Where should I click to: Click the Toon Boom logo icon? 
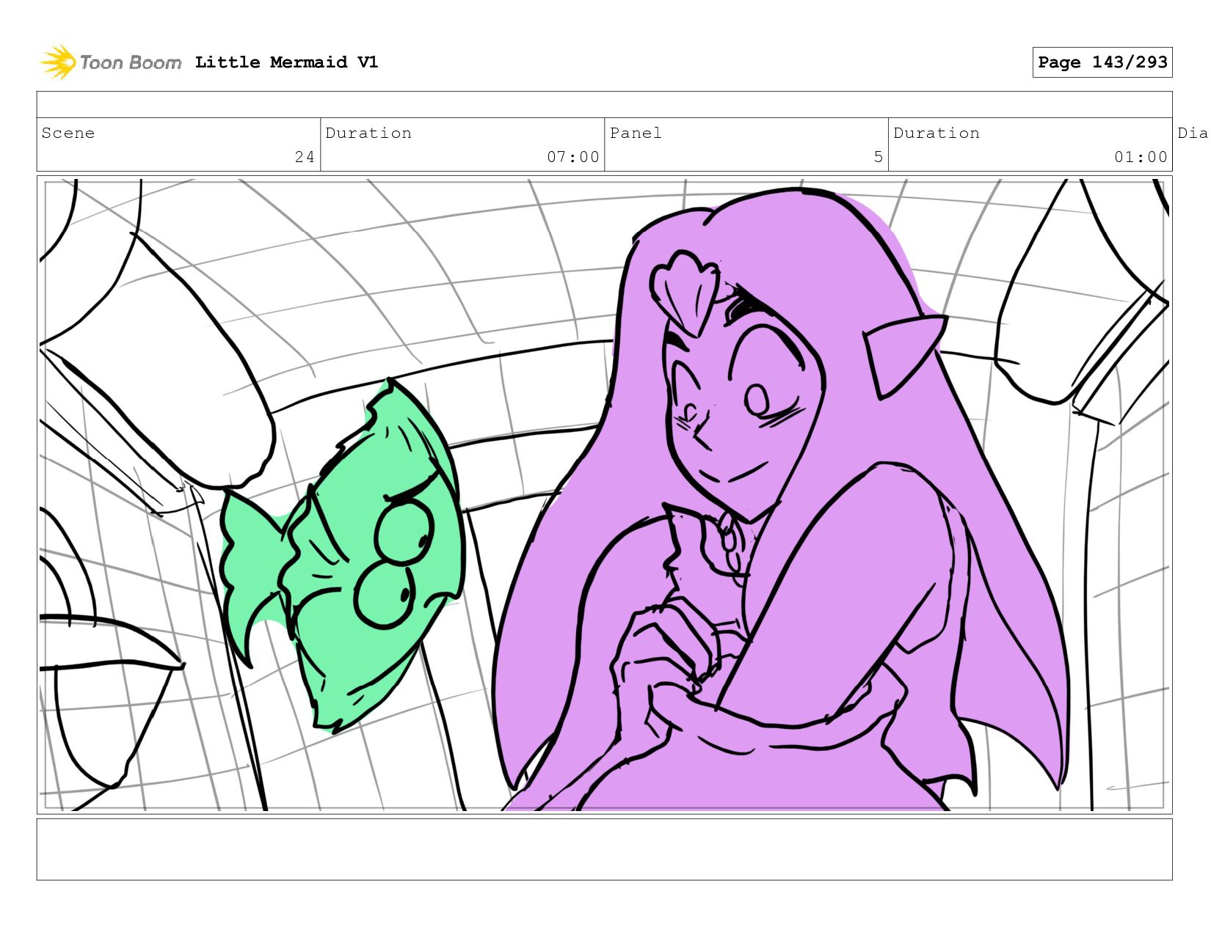(x=58, y=62)
